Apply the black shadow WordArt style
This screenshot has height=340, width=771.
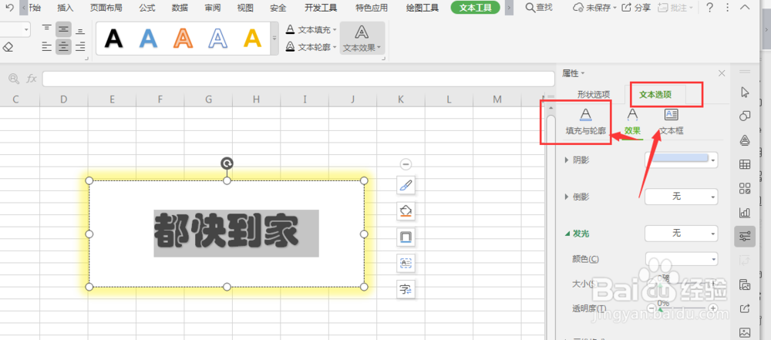[113, 39]
